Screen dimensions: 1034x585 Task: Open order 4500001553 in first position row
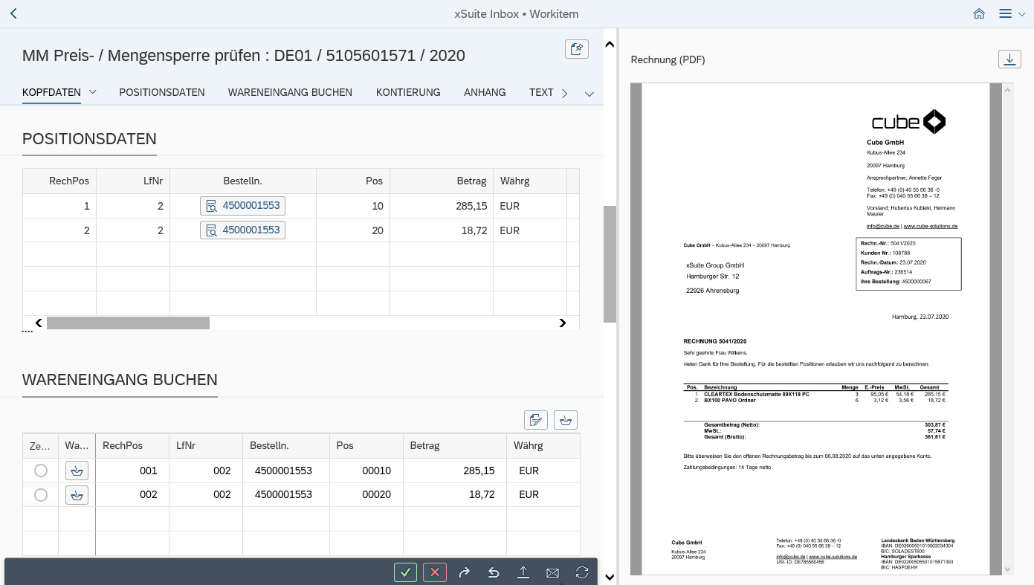pos(243,206)
